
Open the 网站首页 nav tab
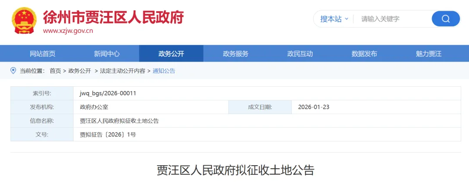coord(43,54)
